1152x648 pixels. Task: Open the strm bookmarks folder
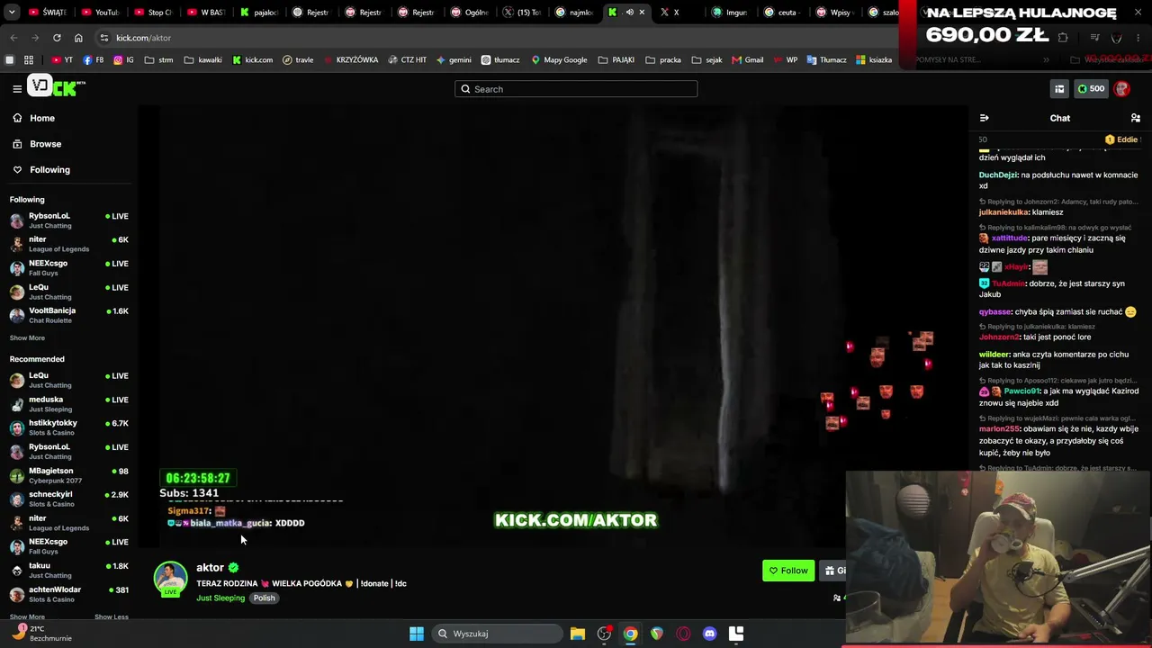point(159,59)
